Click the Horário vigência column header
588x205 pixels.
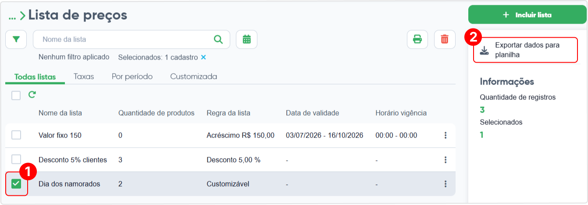pos(401,113)
